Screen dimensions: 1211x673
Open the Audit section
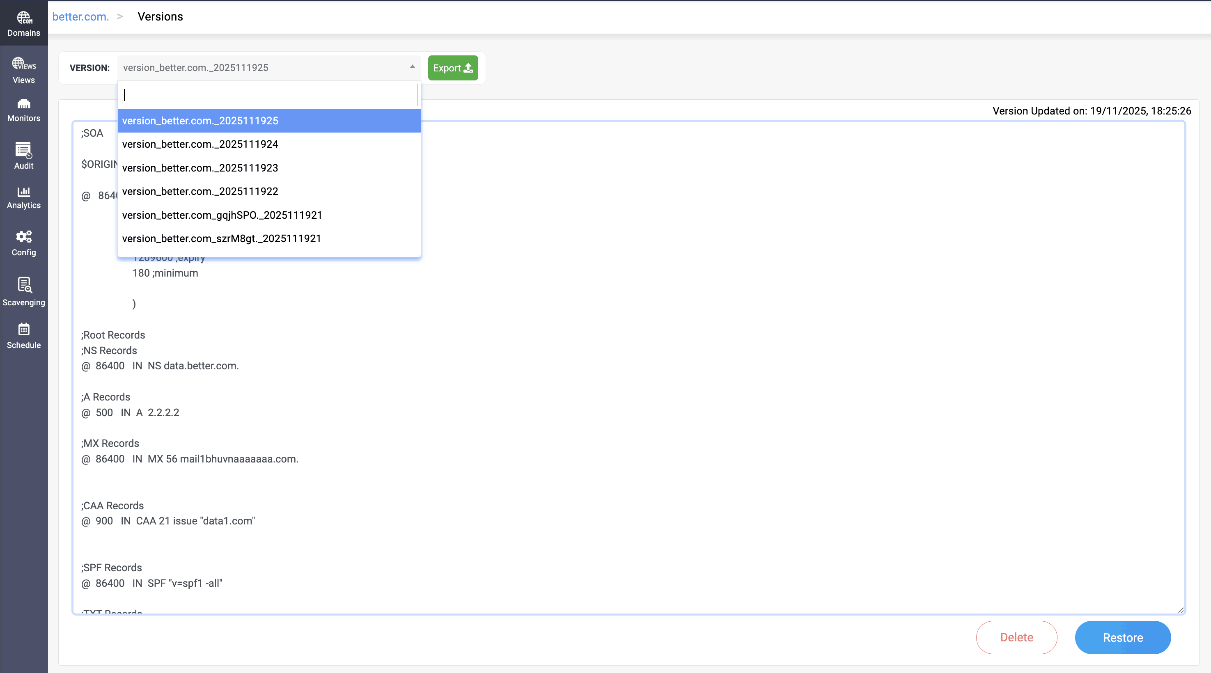[x=23, y=156]
